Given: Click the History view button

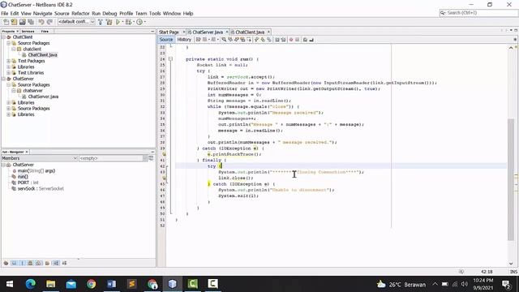Looking at the screenshot, I should (184, 40).
